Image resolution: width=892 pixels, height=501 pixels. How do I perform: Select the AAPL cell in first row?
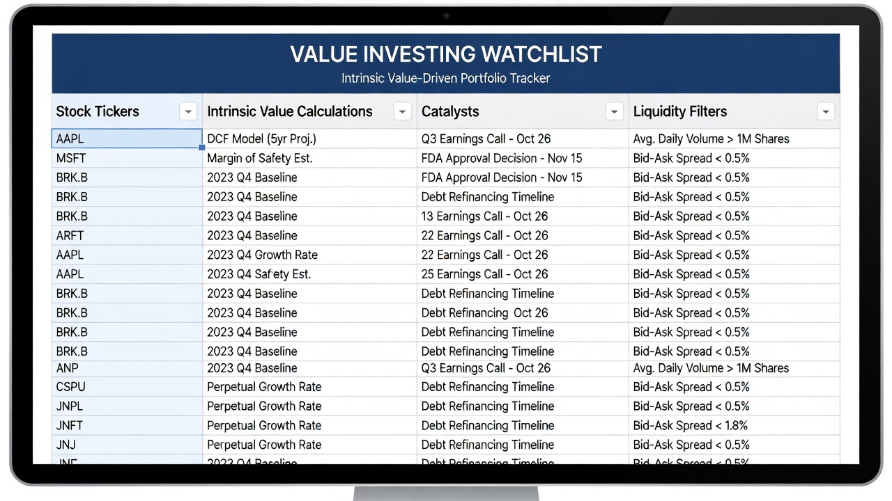(x=127, y=138)
